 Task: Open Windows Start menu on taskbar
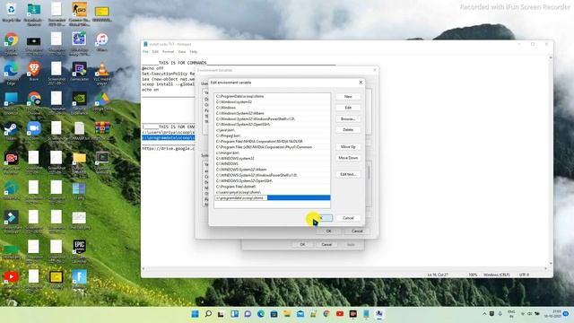(196, 314)
